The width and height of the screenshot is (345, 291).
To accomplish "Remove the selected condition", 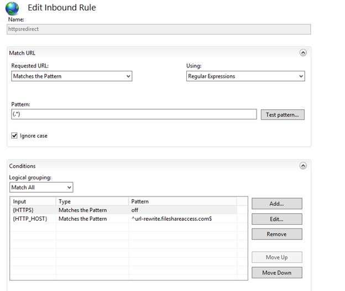I will pyautogui.click(x=276, y=234).
